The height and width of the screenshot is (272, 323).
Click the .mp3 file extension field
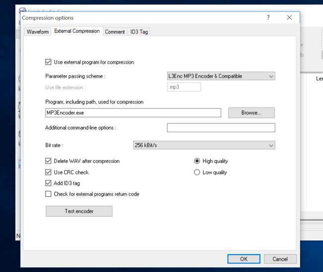[x=184, y=87]
